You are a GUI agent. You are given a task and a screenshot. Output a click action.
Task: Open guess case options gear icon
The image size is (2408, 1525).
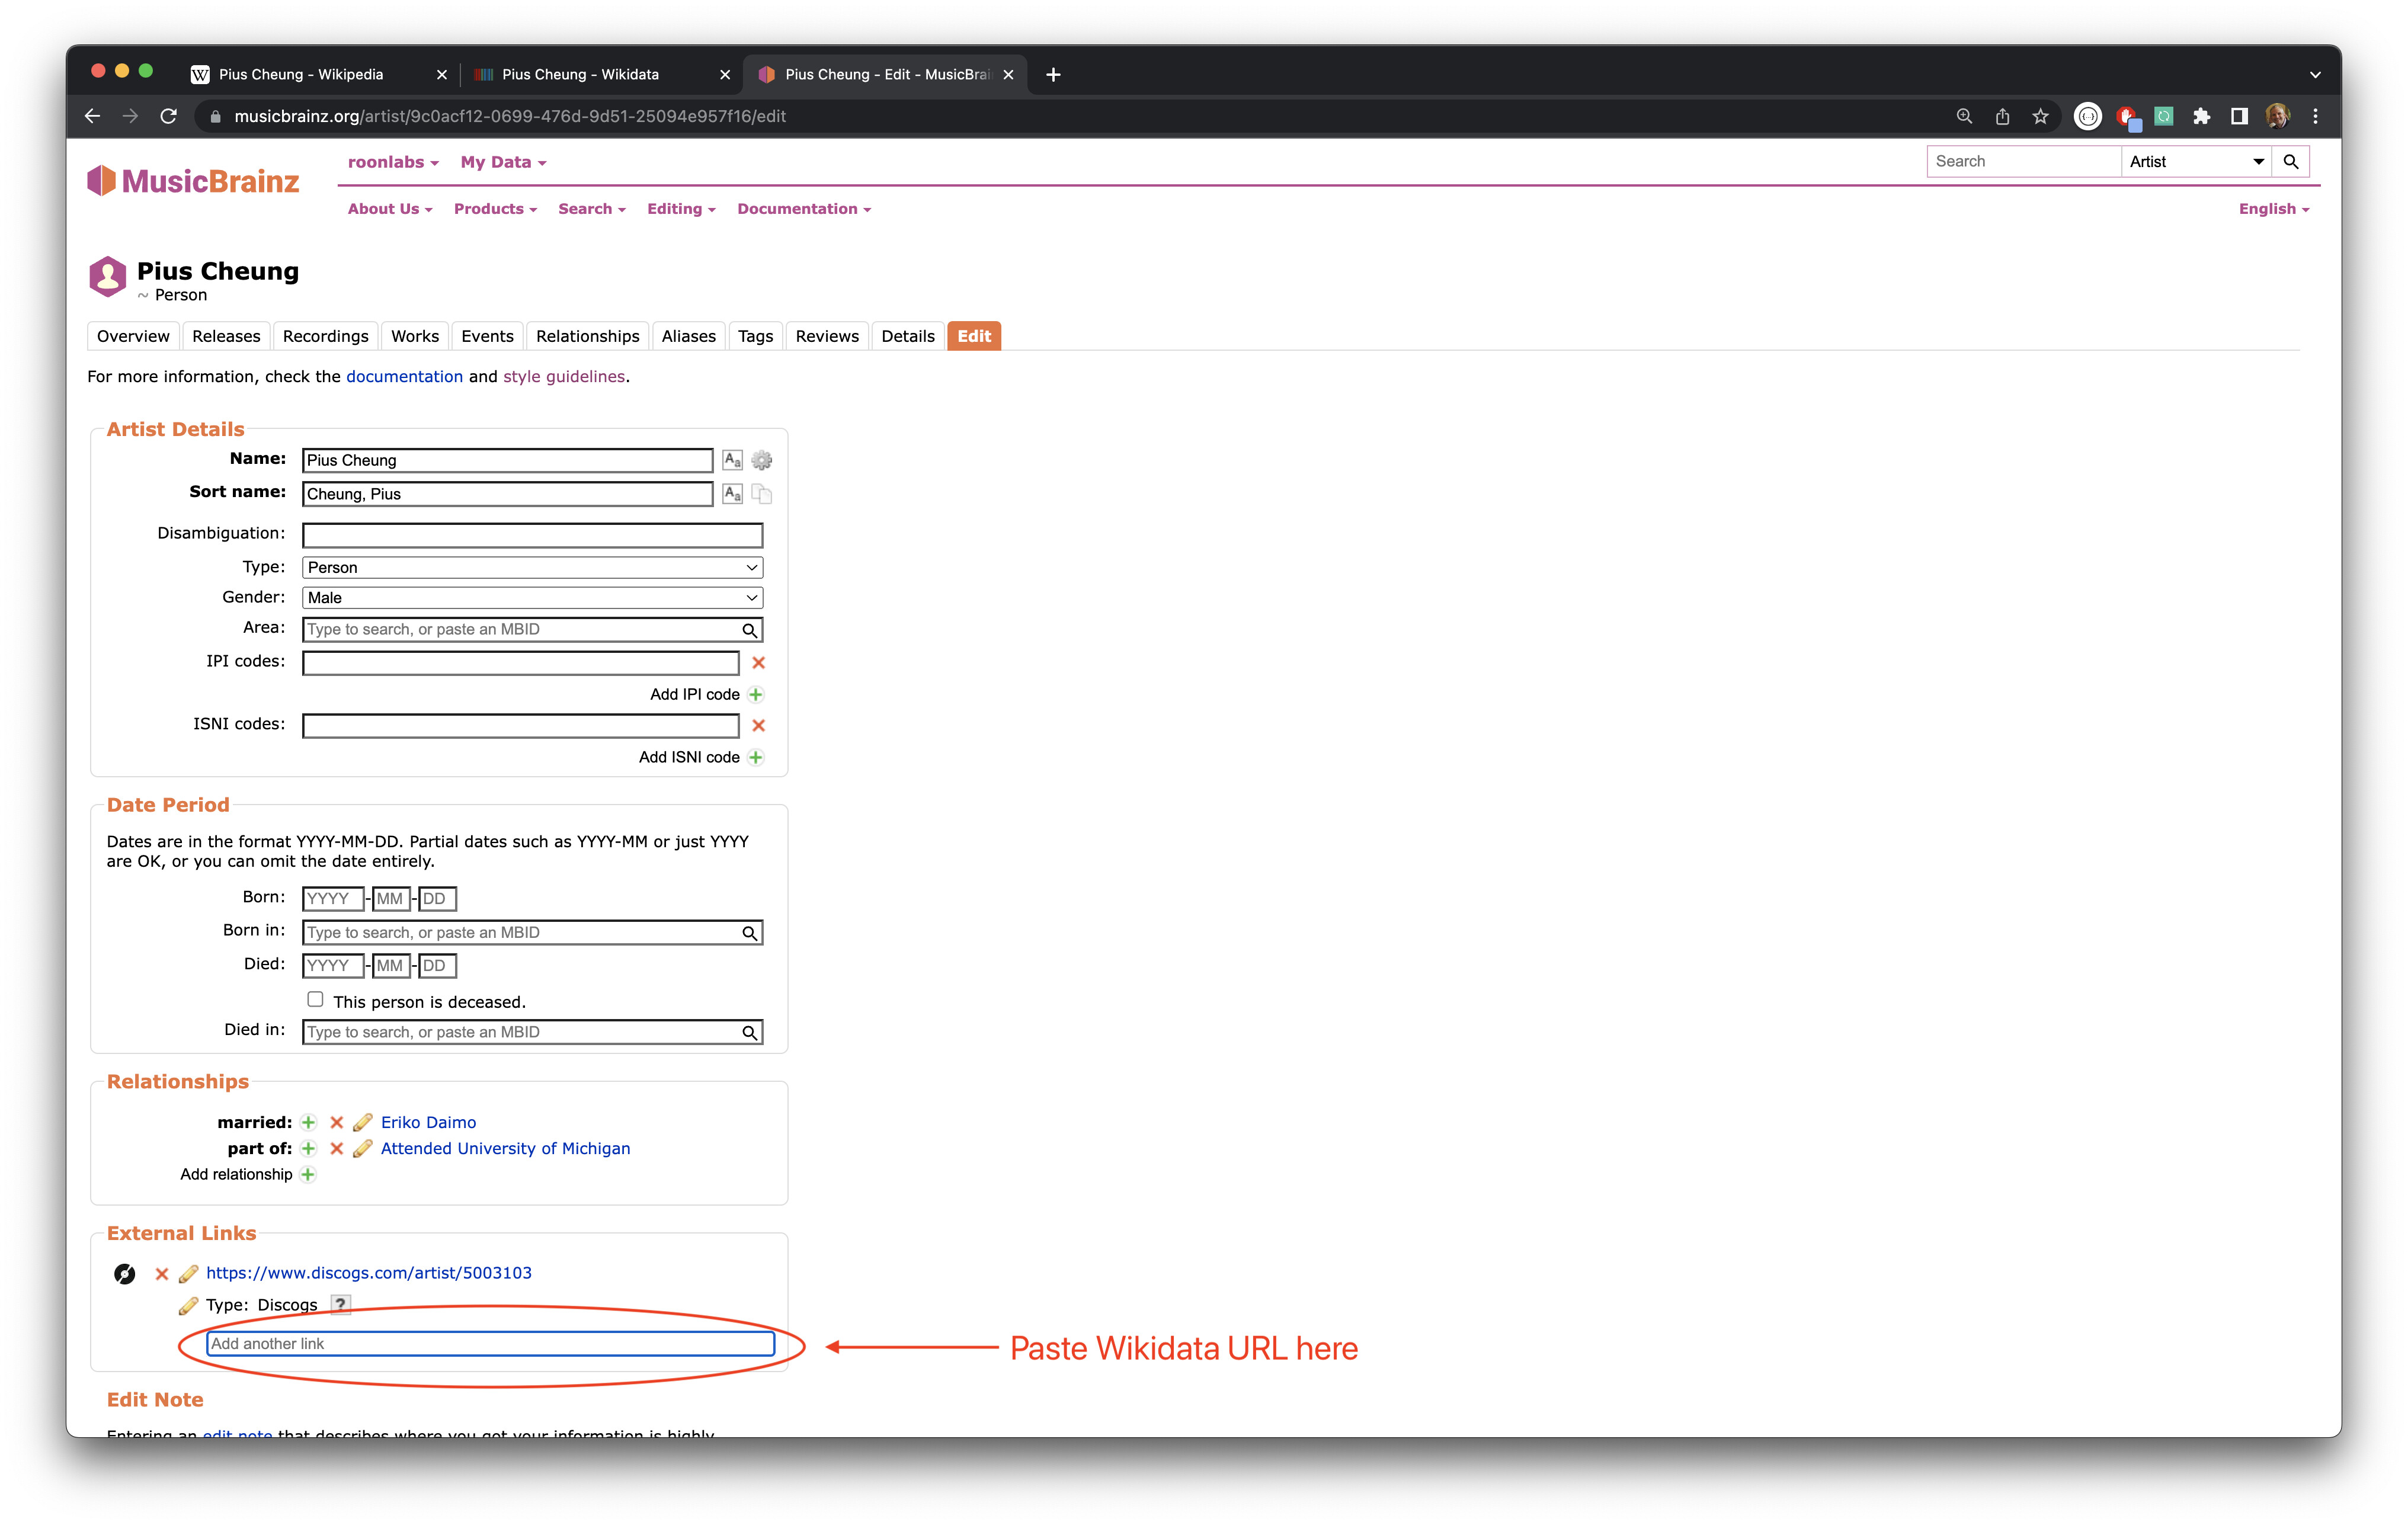(x=762, y=460)
